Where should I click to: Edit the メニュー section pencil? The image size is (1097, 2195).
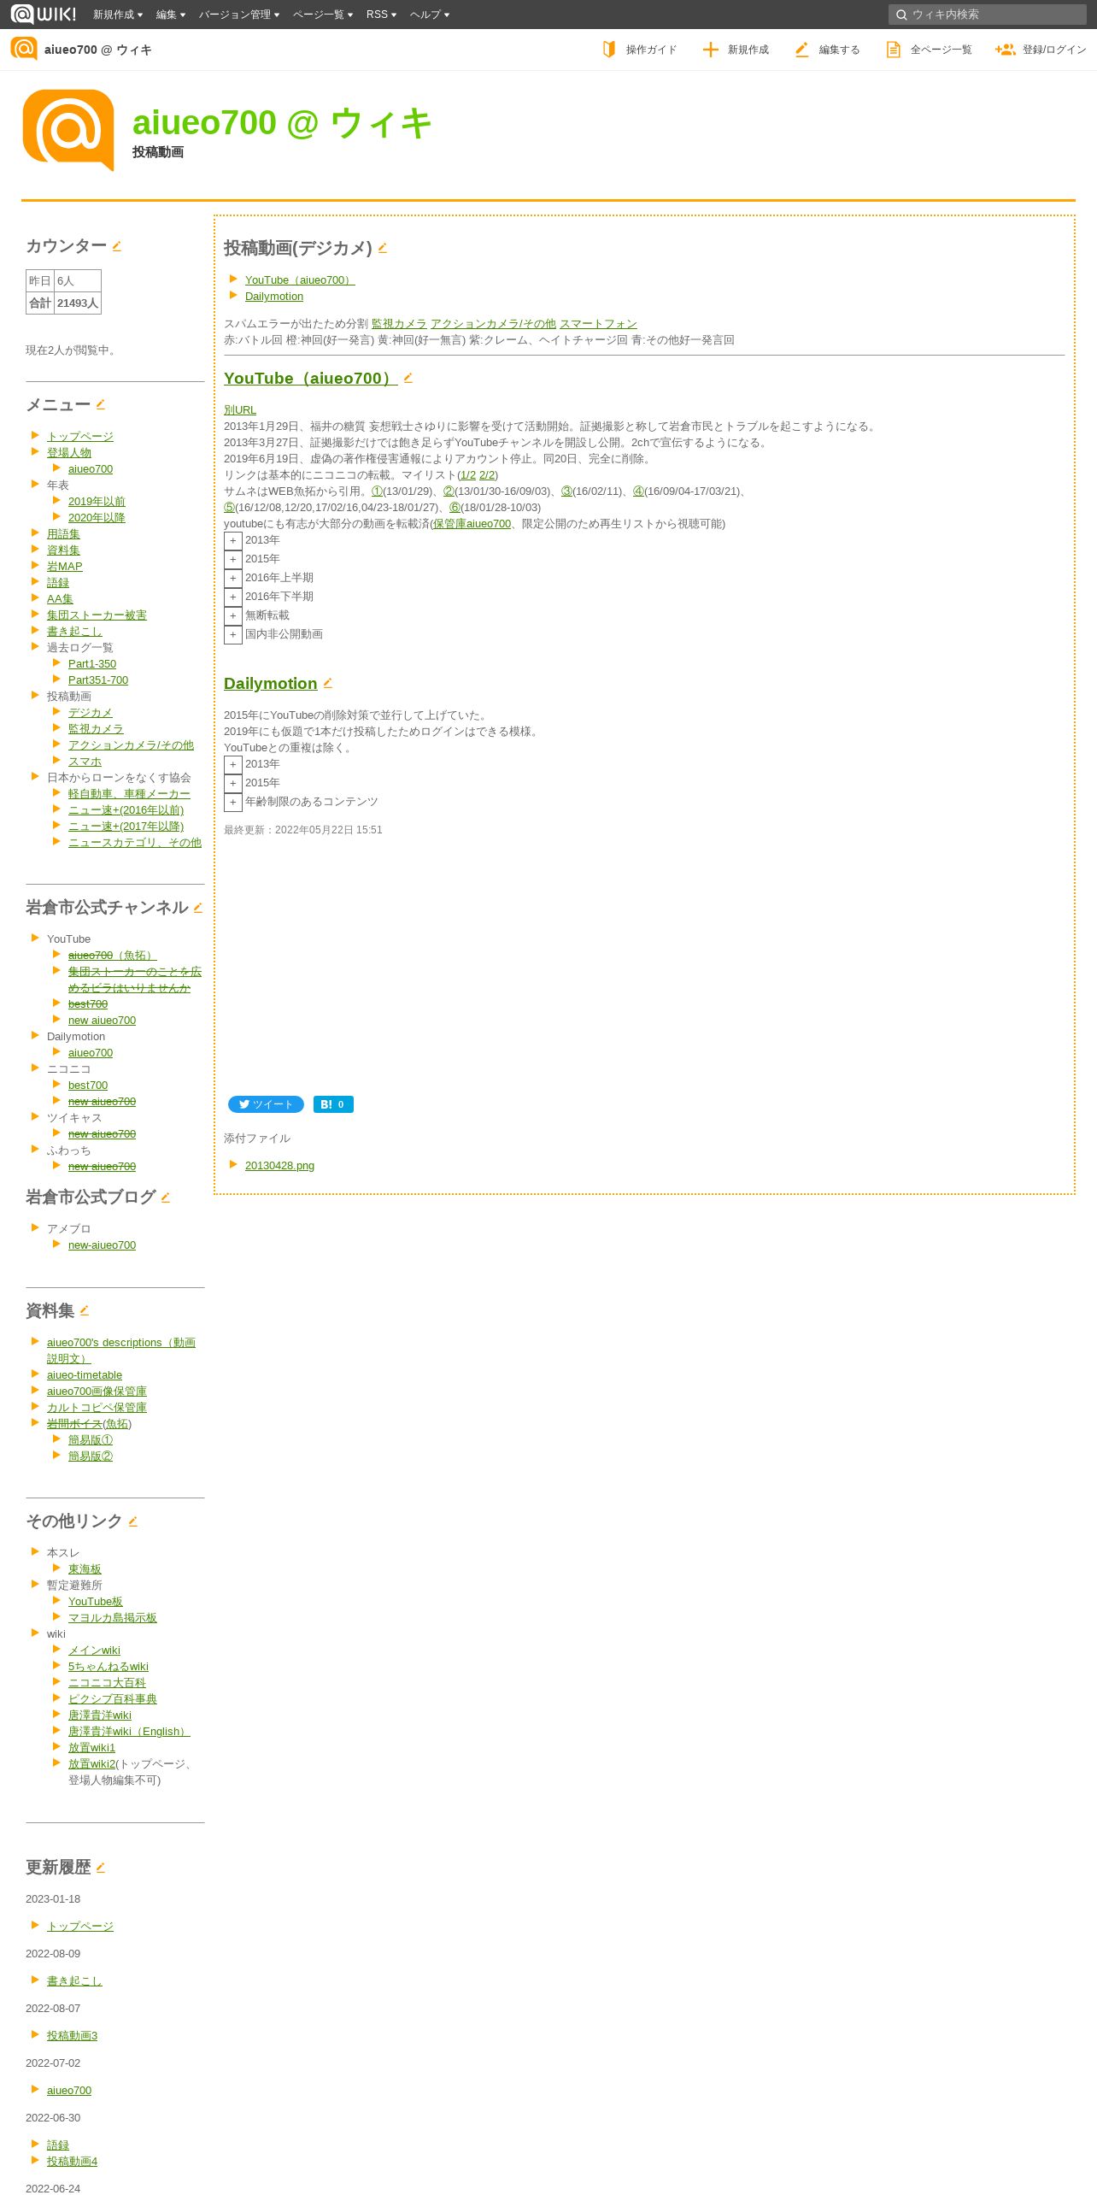[101, 404]
